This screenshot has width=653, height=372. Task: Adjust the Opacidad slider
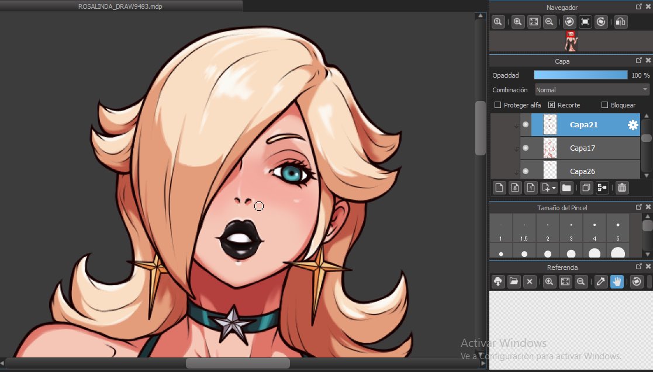coord(581,75)
